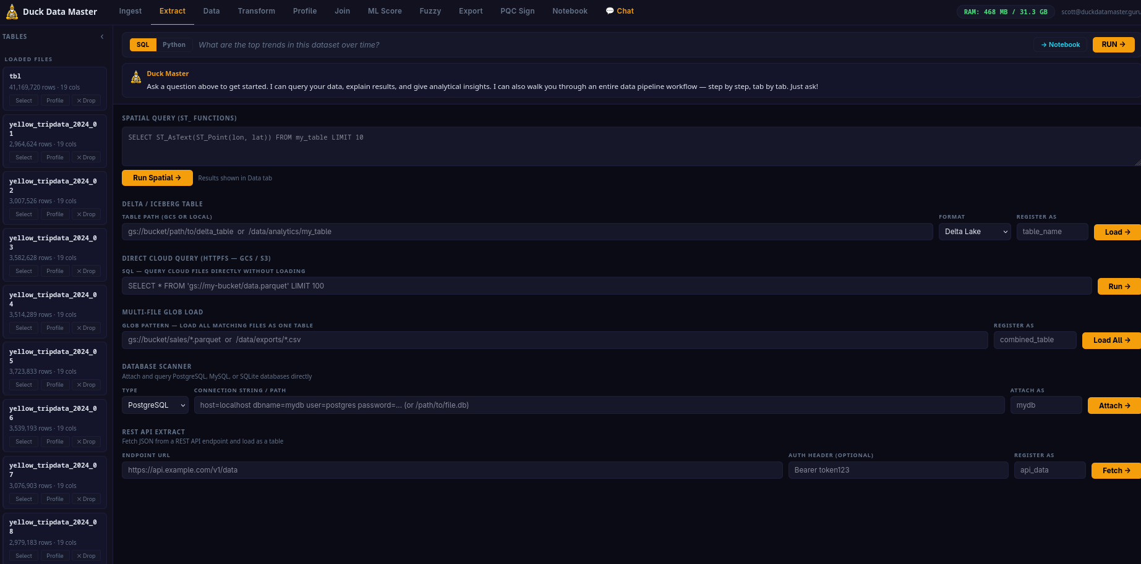The image size is (1141, 564).
Task: Click Load button for Delta/Iceberg table
Action: [1117, 232]
